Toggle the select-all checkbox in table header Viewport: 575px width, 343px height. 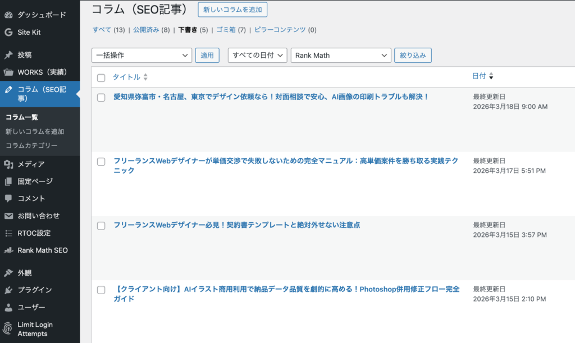[x=101, y=77]
